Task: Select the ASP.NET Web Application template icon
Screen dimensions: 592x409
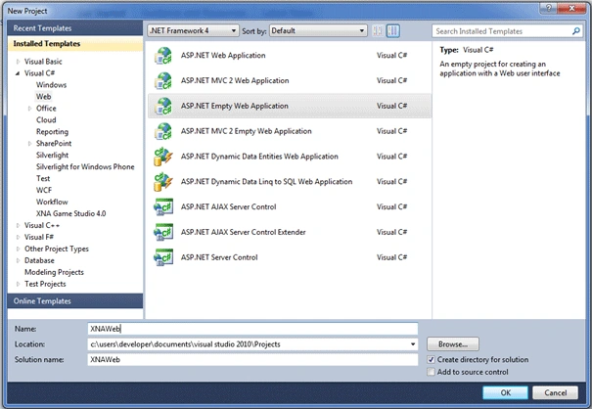Action: pos(163,56)
